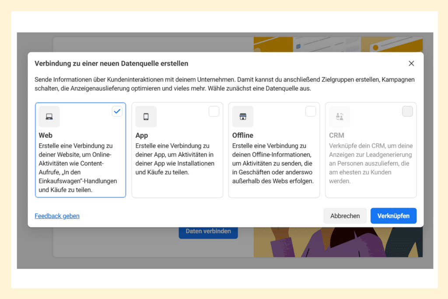448x299 pixels.
Task: Click the Offline description text area
Action: 274,162
